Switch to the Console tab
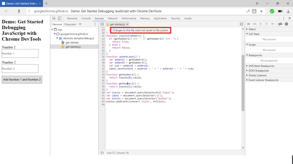The width and height of the screenshot is (293, 164). [x=86, y=19]
